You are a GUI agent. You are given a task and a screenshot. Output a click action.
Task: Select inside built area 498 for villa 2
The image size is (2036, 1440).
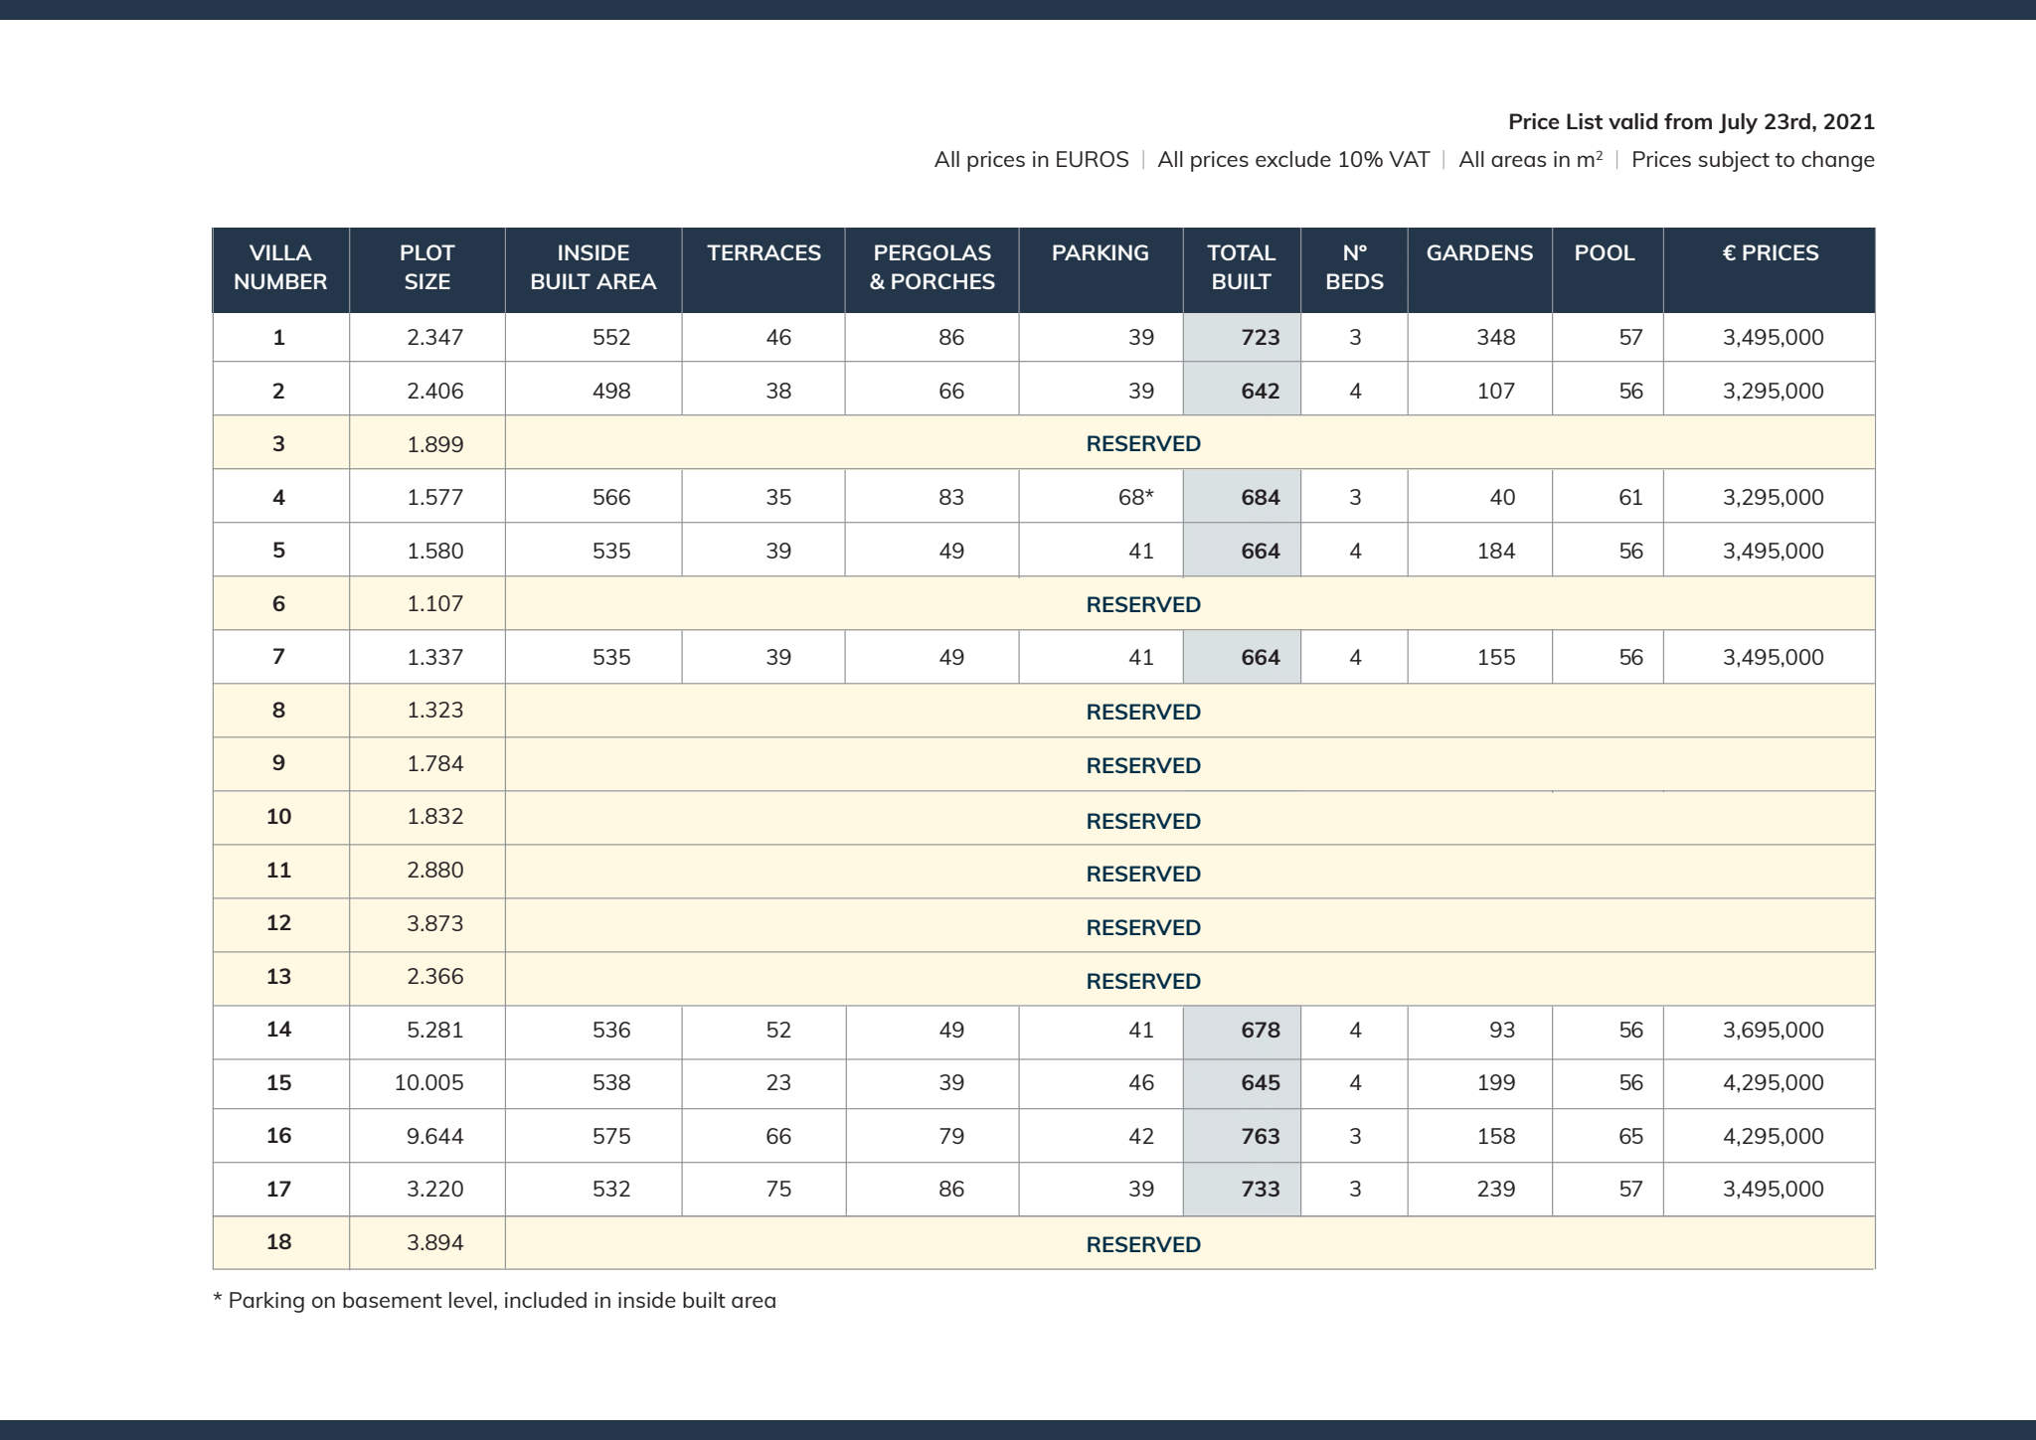[x=610, y=392]
